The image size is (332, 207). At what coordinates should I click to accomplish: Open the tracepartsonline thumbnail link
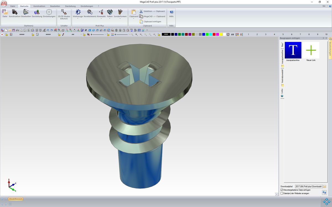pyautogui.click(x=293, y=50)
